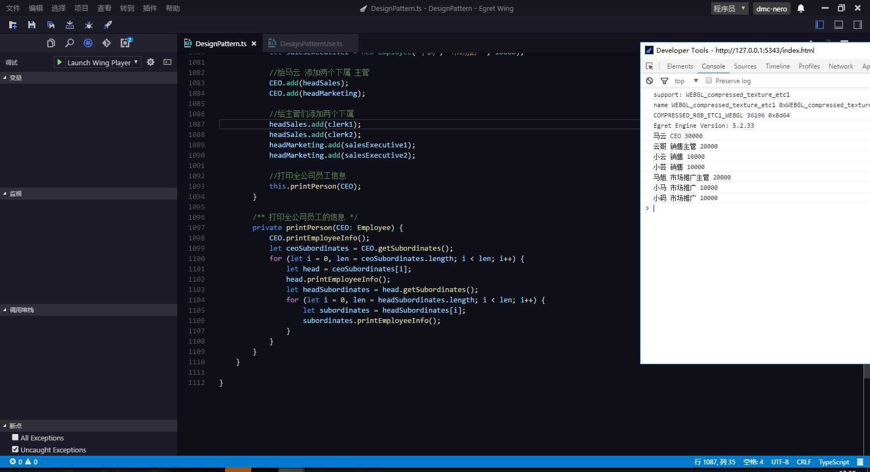Viewport: 870px width, 472px height.
Task: Toggle right sidebar layout icon
Action: click(x=857, y=24)
